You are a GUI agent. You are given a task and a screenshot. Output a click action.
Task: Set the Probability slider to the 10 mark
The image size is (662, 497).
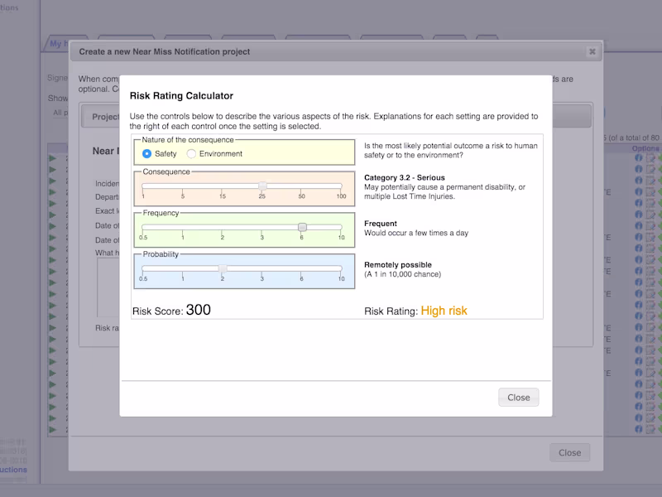click(341, 268)
